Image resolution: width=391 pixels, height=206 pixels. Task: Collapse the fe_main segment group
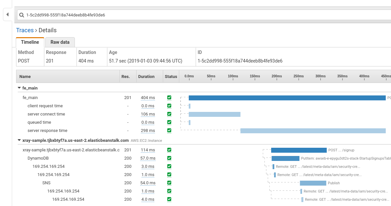coord(19,88)
